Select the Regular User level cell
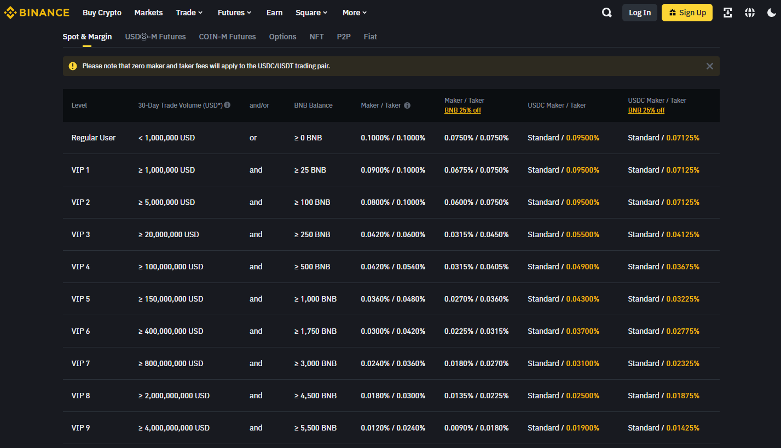This screenshot has width=781, height=448. click(94, 138)
